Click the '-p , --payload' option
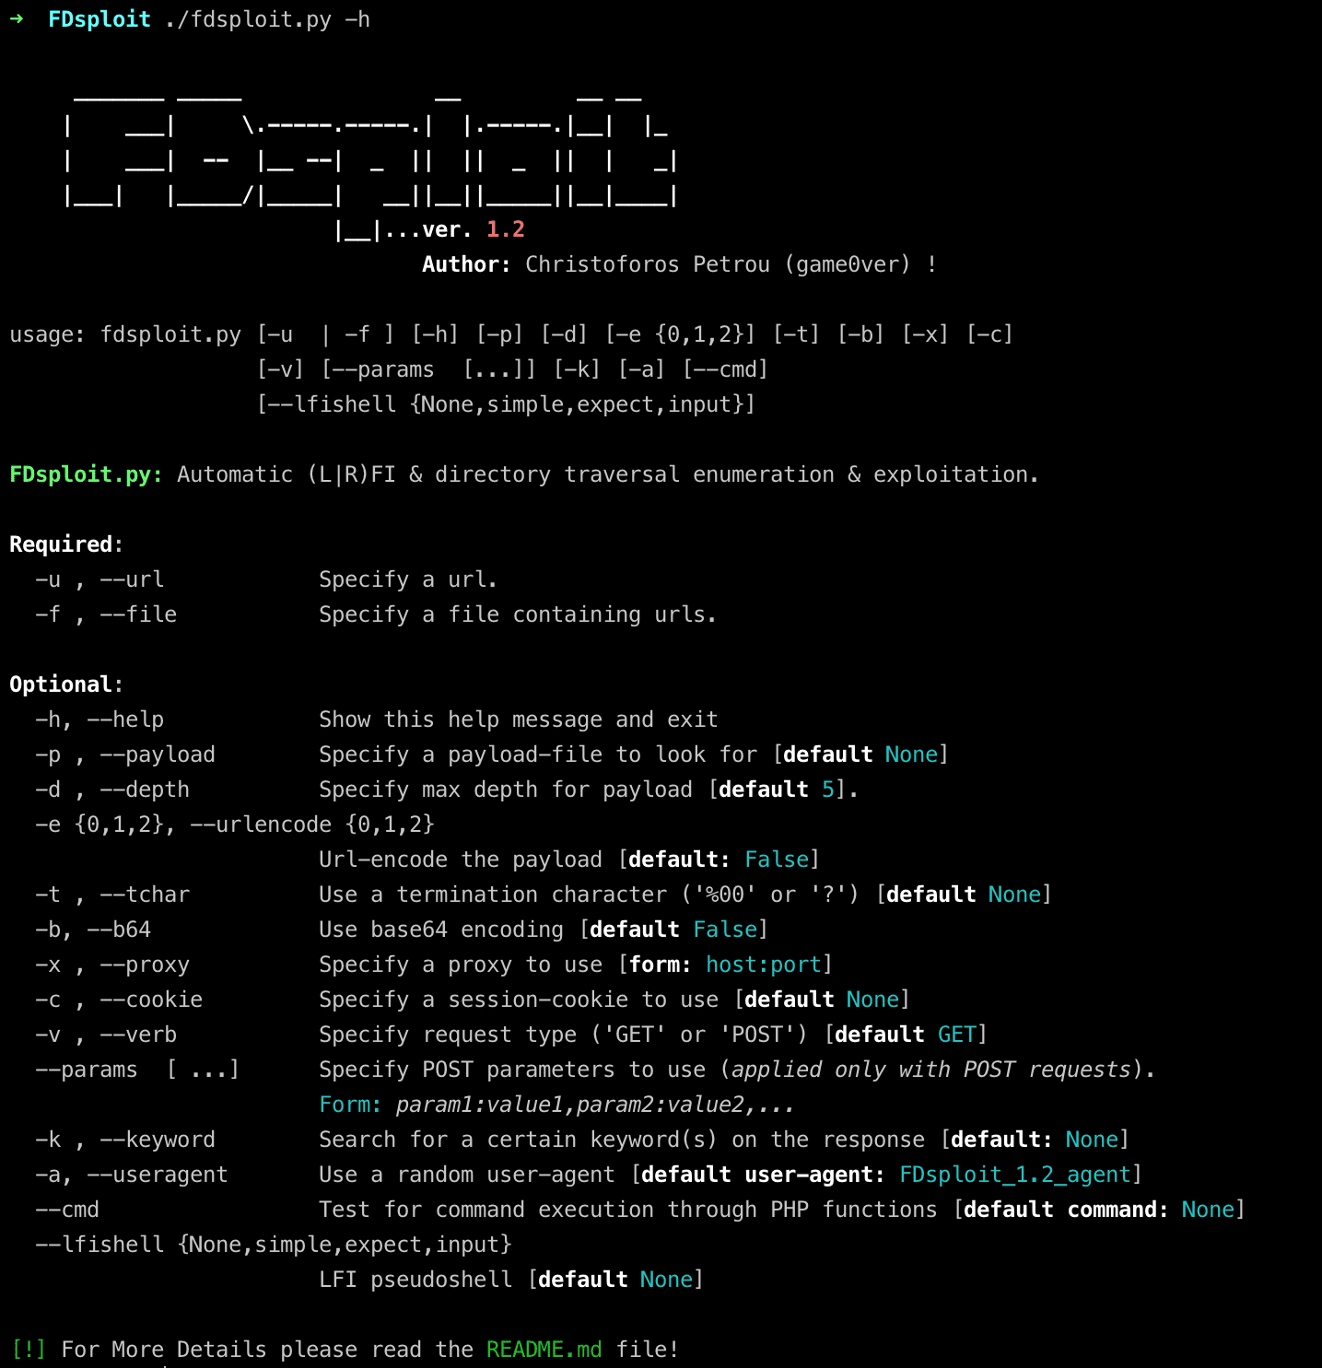Image resolution: width=1322 pixels, height=1368 pixels. tap(125, 754)
